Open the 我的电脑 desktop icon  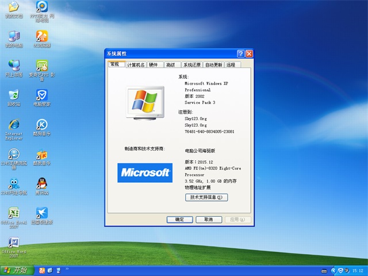click(13, 37)
